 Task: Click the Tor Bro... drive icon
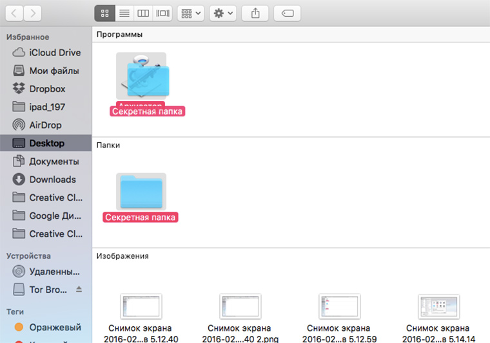tap(19, 290)
